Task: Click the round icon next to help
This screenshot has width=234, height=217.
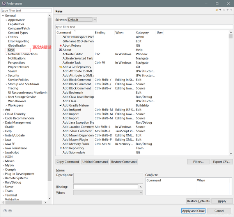Action: (10, 211)
